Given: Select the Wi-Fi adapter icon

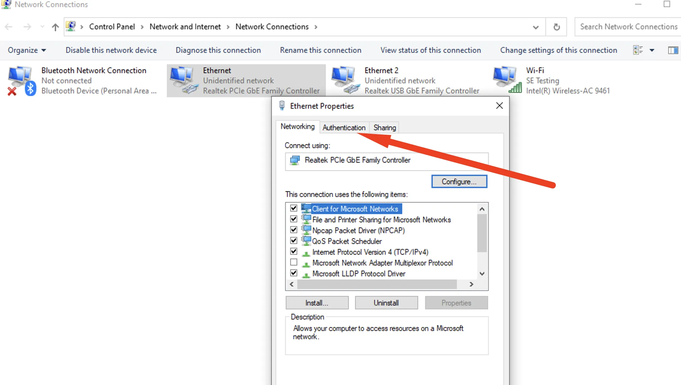Looking at the screenshot, I should pos(507,80).
